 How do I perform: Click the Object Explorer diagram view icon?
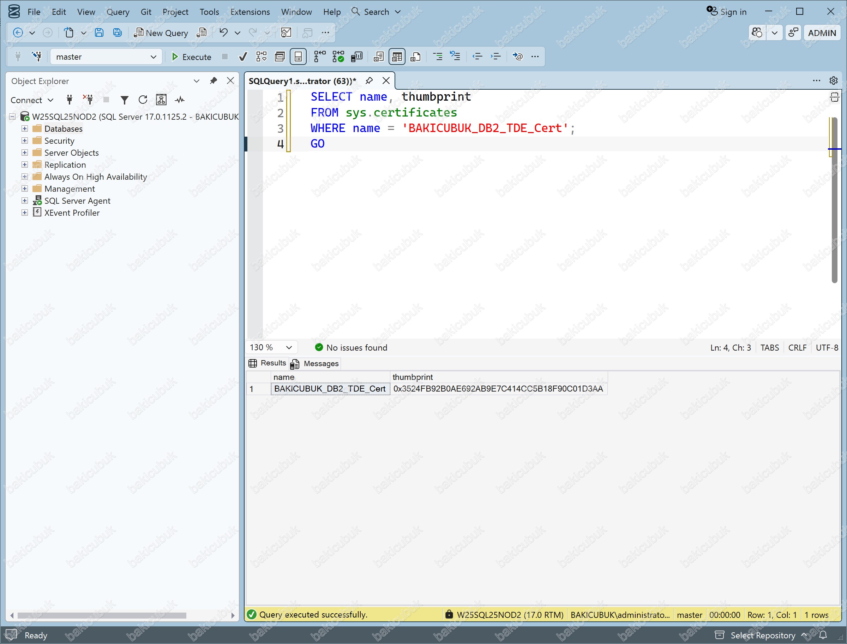(161, 100)
